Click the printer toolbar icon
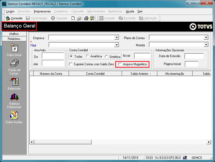This screenshot has width=215, height=162. click(x=86, y=18)
